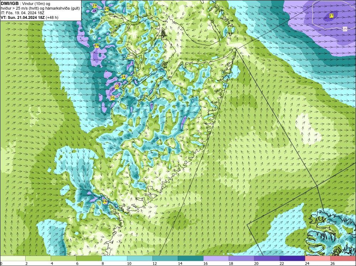Select the 'IT: Fös. 19. 04. 2024 18Z' line

point(22,13)
